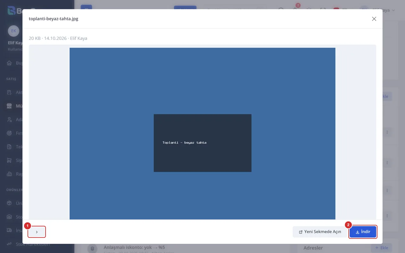Screen dimensions: 405x253
Task: Open the İrsaliye truck icon in the sidebar
Action: tap(9, 230)
